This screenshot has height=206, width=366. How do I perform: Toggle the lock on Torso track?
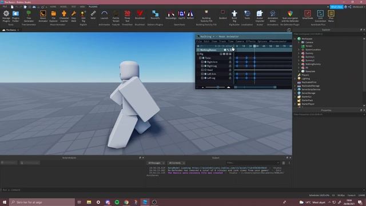230,58
